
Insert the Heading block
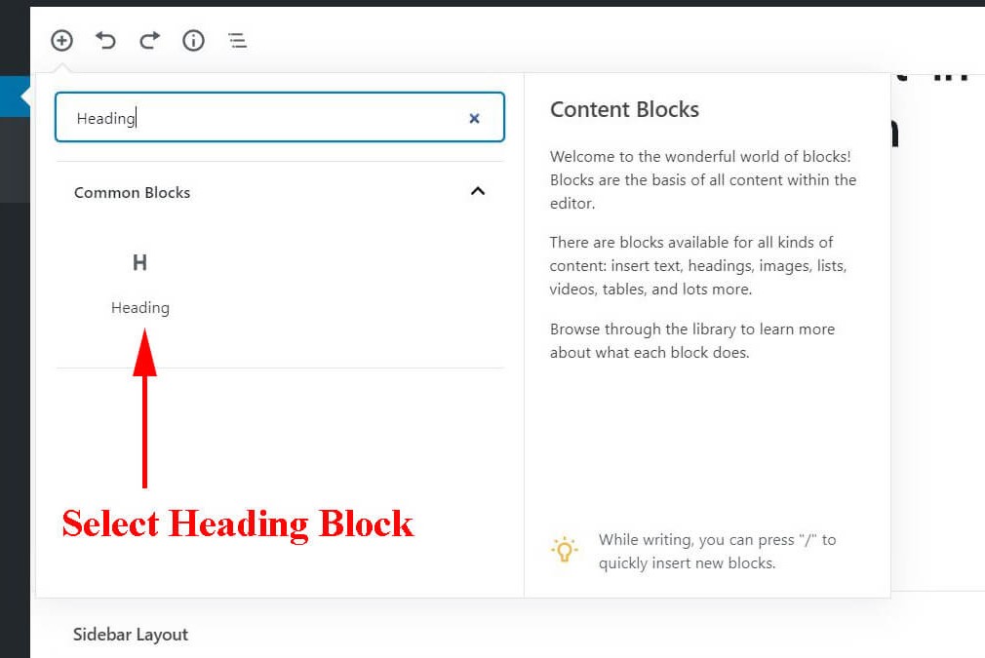click(x=140, y=284)
